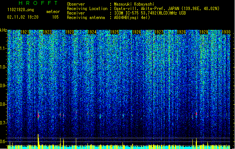Screen dimensions: 235x149
Task: Select observer name Masayuki Kobayashi
Action: [134, 4]
